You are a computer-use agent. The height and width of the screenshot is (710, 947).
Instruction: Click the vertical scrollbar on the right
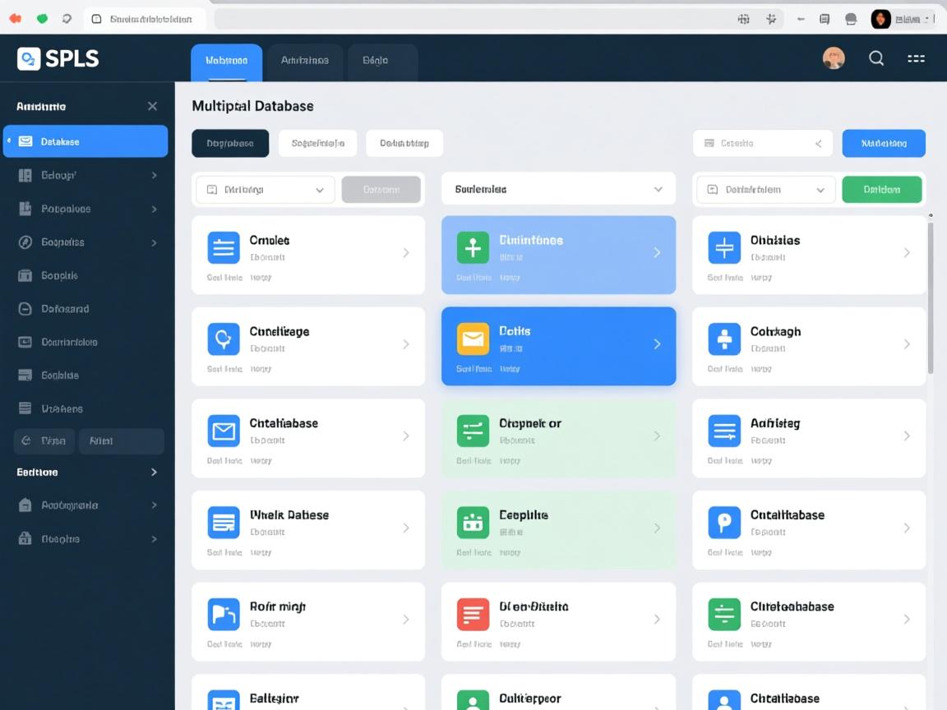(x=931, y=296)
